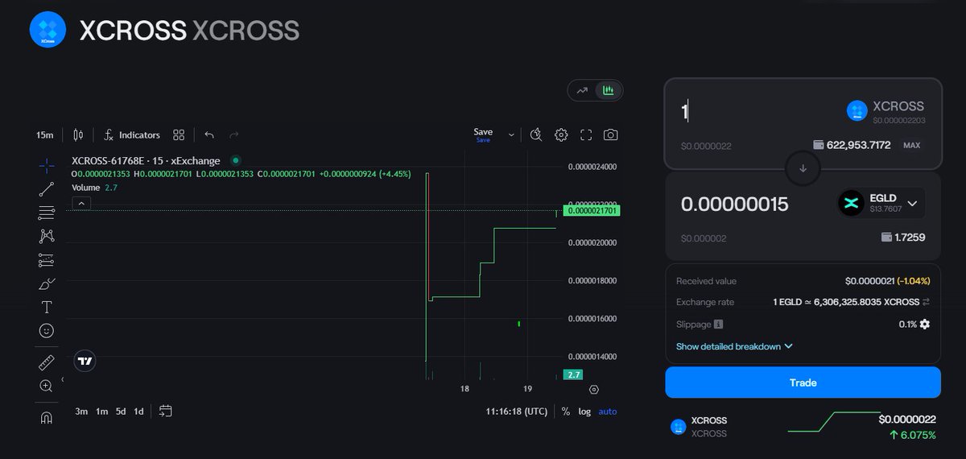Click the current price label 0.0000021701
966x459 pixels.
click(x=592, y=210)
